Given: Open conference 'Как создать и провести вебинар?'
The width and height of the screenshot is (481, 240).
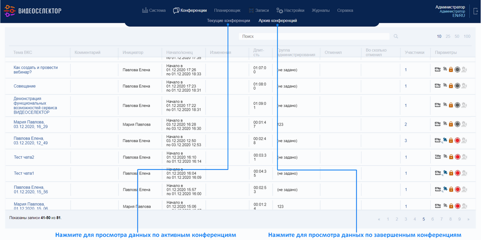Looking at the screenshot, I should tap(36, 70).
